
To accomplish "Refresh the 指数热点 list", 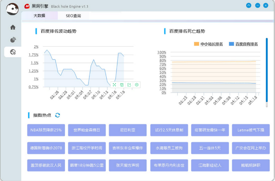I will (x=58, y=115).
